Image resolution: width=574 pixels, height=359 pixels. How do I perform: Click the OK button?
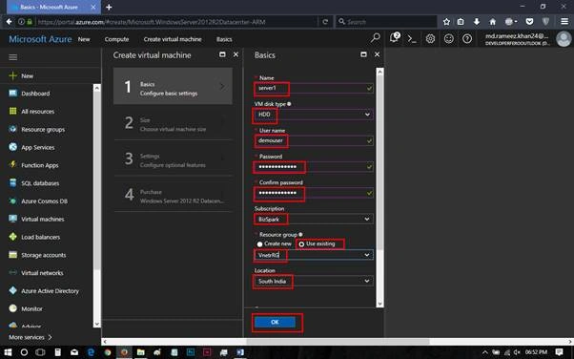[275, 322]
